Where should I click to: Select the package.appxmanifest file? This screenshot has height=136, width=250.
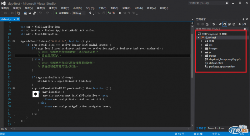tap(222, 67)
